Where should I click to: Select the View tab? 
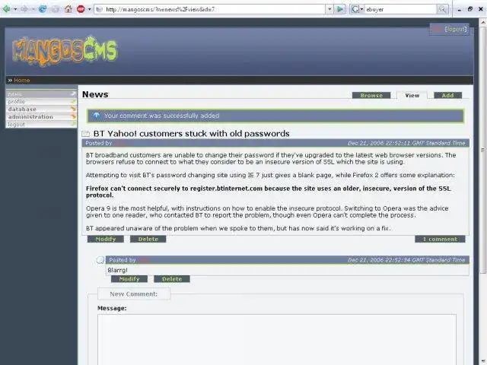coord(412,95)
